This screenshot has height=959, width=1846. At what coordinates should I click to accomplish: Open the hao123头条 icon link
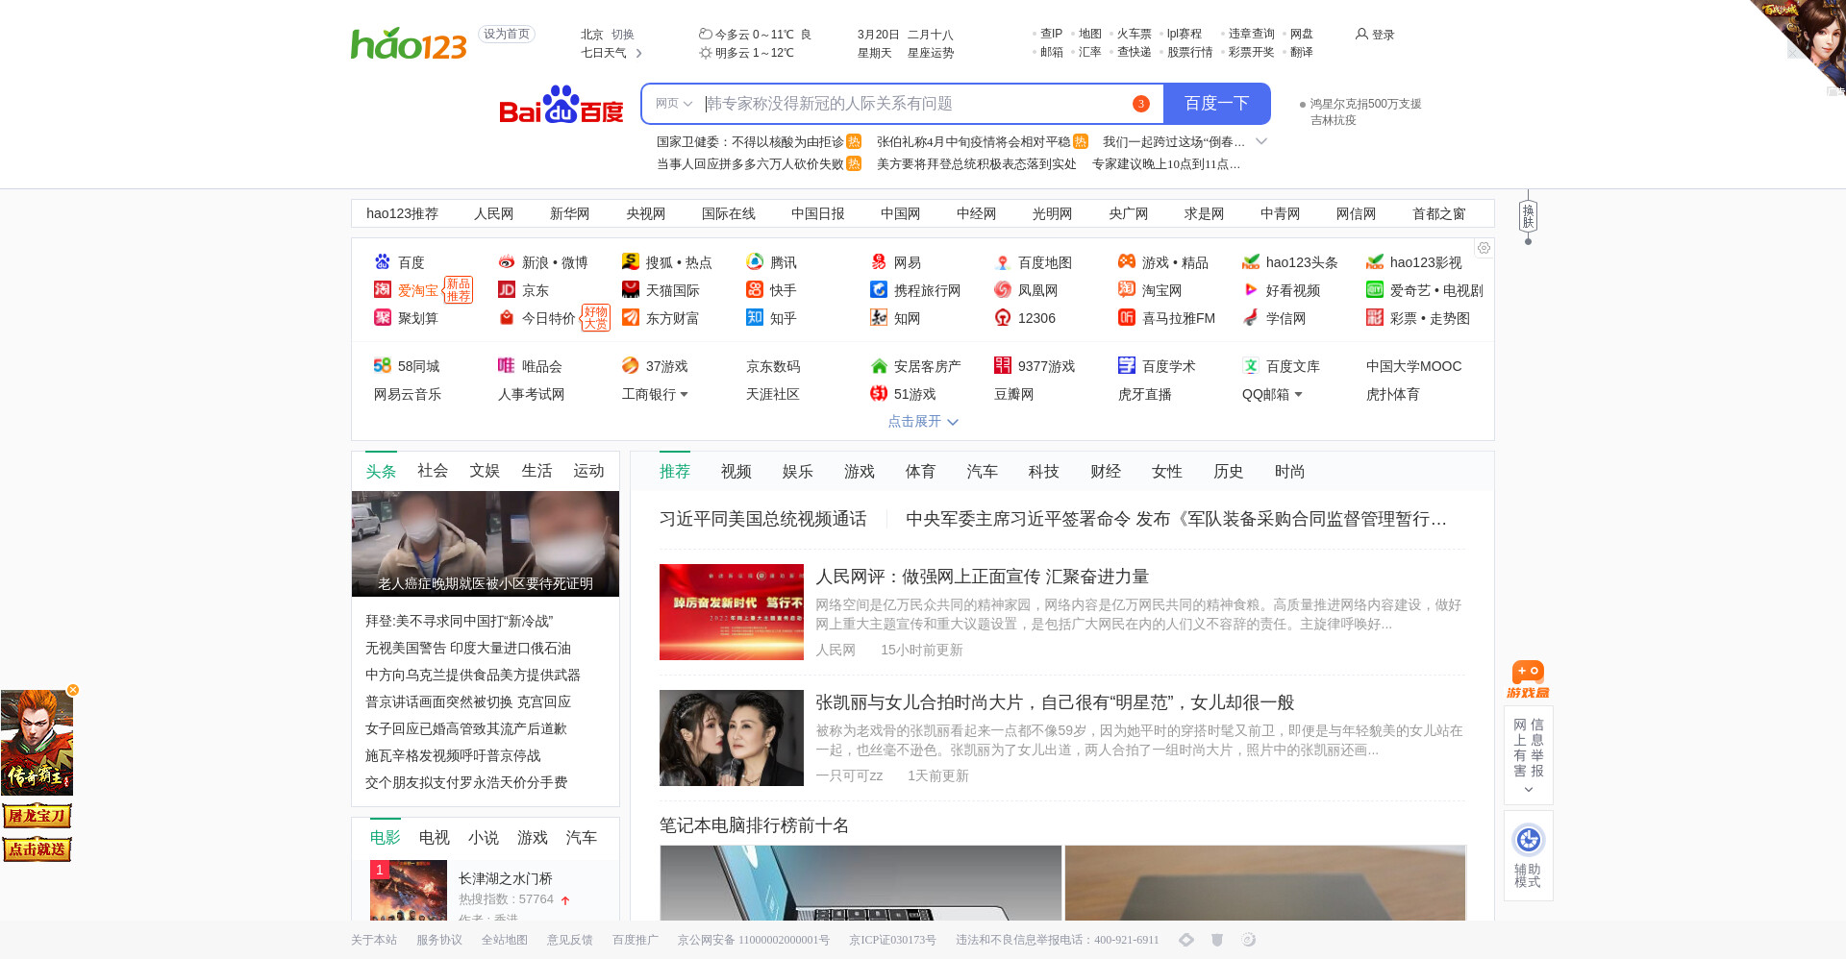[x=1251, y=261]
